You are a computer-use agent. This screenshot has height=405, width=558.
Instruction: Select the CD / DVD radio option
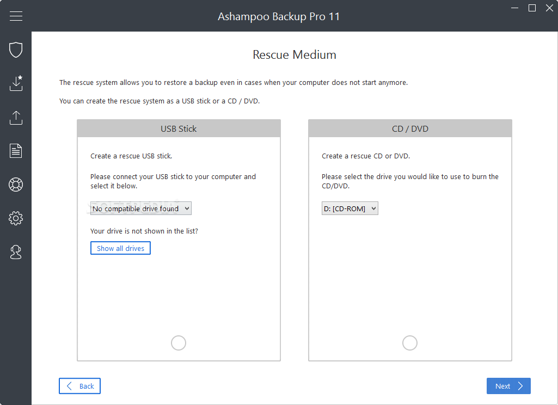coord(409,343)
